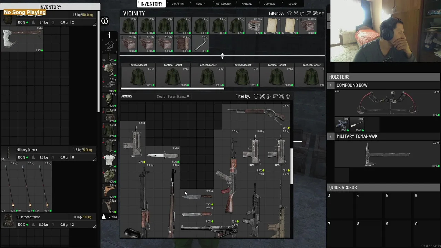Click the bow sight attachment slot
441x248 pixels.
click(x=342, y=124)
